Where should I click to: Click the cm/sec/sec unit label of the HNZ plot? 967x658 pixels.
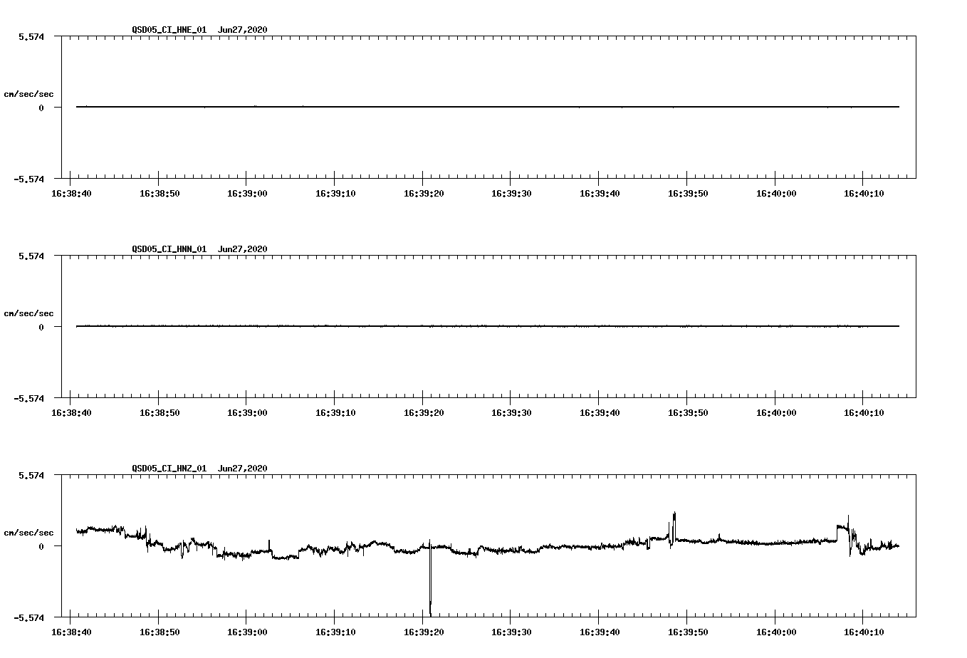point(28,533)
